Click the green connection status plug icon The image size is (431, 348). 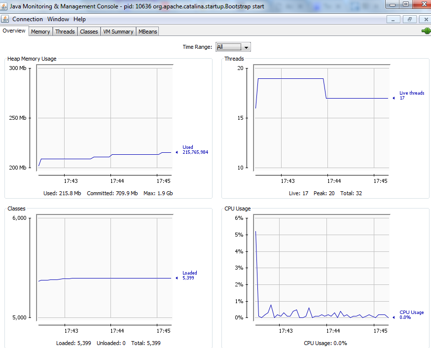pyautogui.click(x=426, y=31)
